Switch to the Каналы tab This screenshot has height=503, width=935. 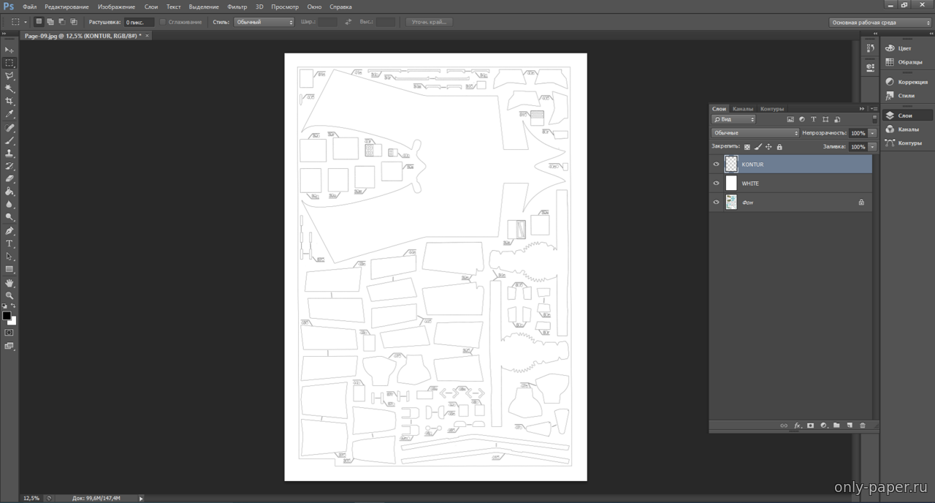pyautogui.click(x=743, y=109)
